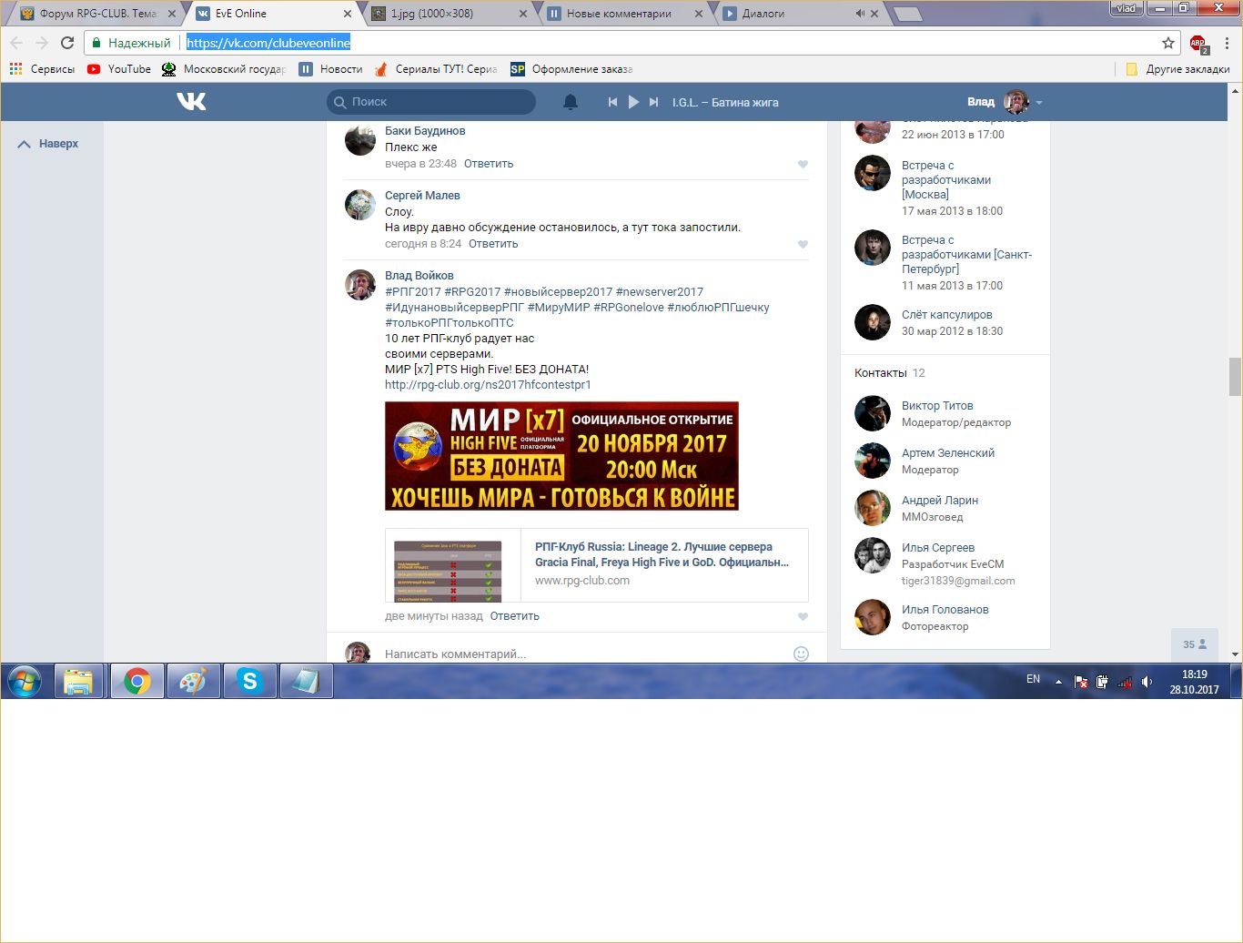Open Илья Голованов contact
This screenshot has width=1243, height=943.
pyautogui.click(x=945, y=610)
